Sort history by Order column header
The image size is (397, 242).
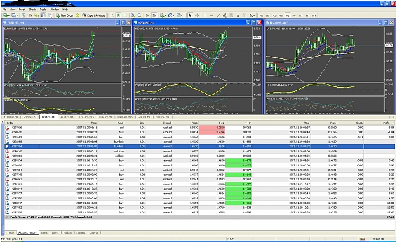point(10,123)
